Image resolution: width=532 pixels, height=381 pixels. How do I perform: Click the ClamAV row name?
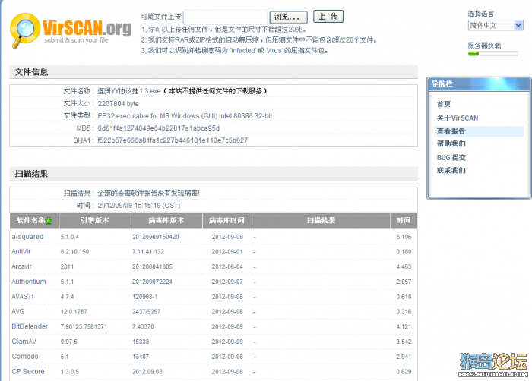point(24,342)
